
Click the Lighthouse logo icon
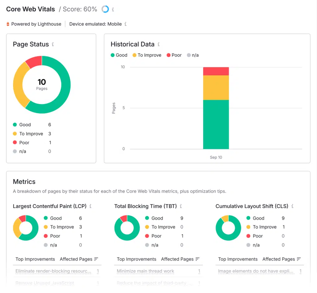tap(8, 24)
